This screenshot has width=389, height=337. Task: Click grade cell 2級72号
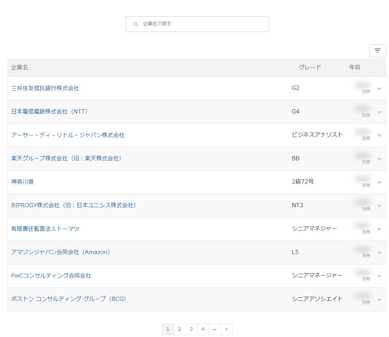pos(303,182)
